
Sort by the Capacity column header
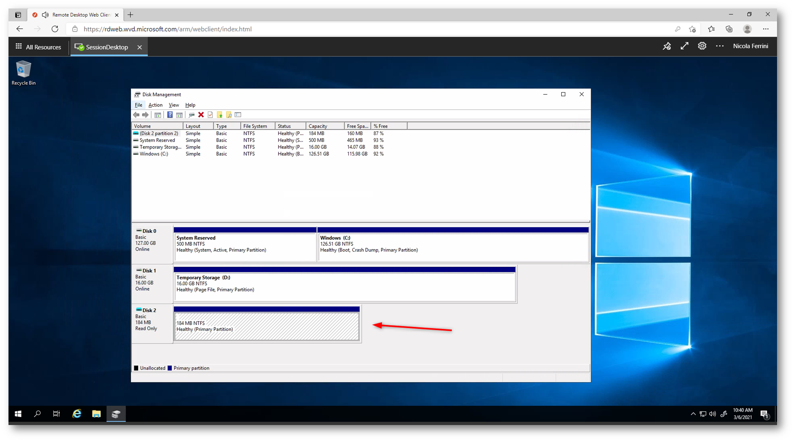tap(325, 126)
